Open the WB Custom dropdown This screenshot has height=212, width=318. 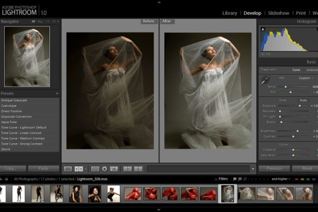pos(304,78)
